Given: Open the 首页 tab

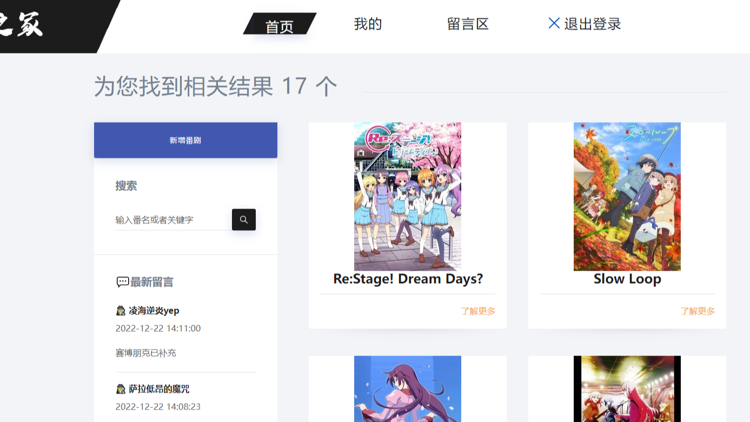Looking at the screenshot, I should (280, 25).
